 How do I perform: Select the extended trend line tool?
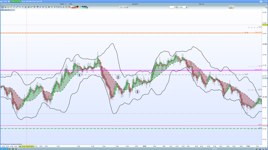click(x=17, y=7)
